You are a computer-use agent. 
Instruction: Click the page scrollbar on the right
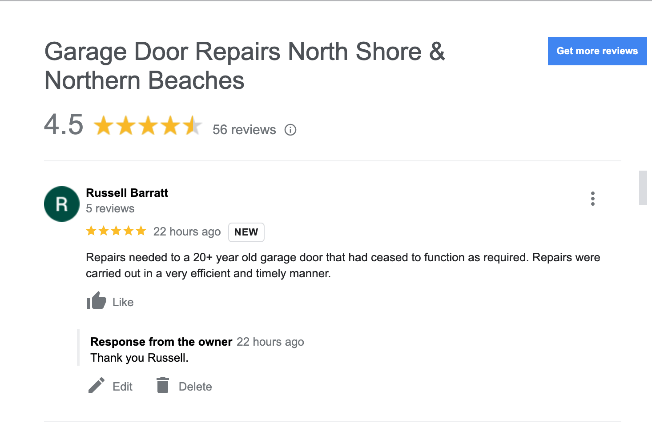[x=643, y=187]
